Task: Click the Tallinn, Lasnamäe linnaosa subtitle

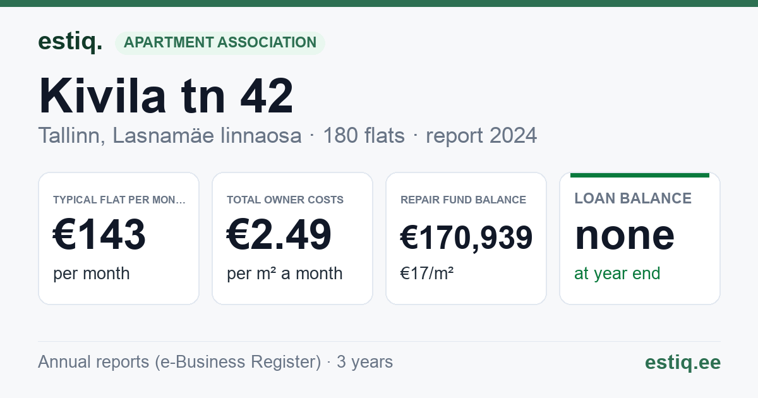Action: [170, 135]
